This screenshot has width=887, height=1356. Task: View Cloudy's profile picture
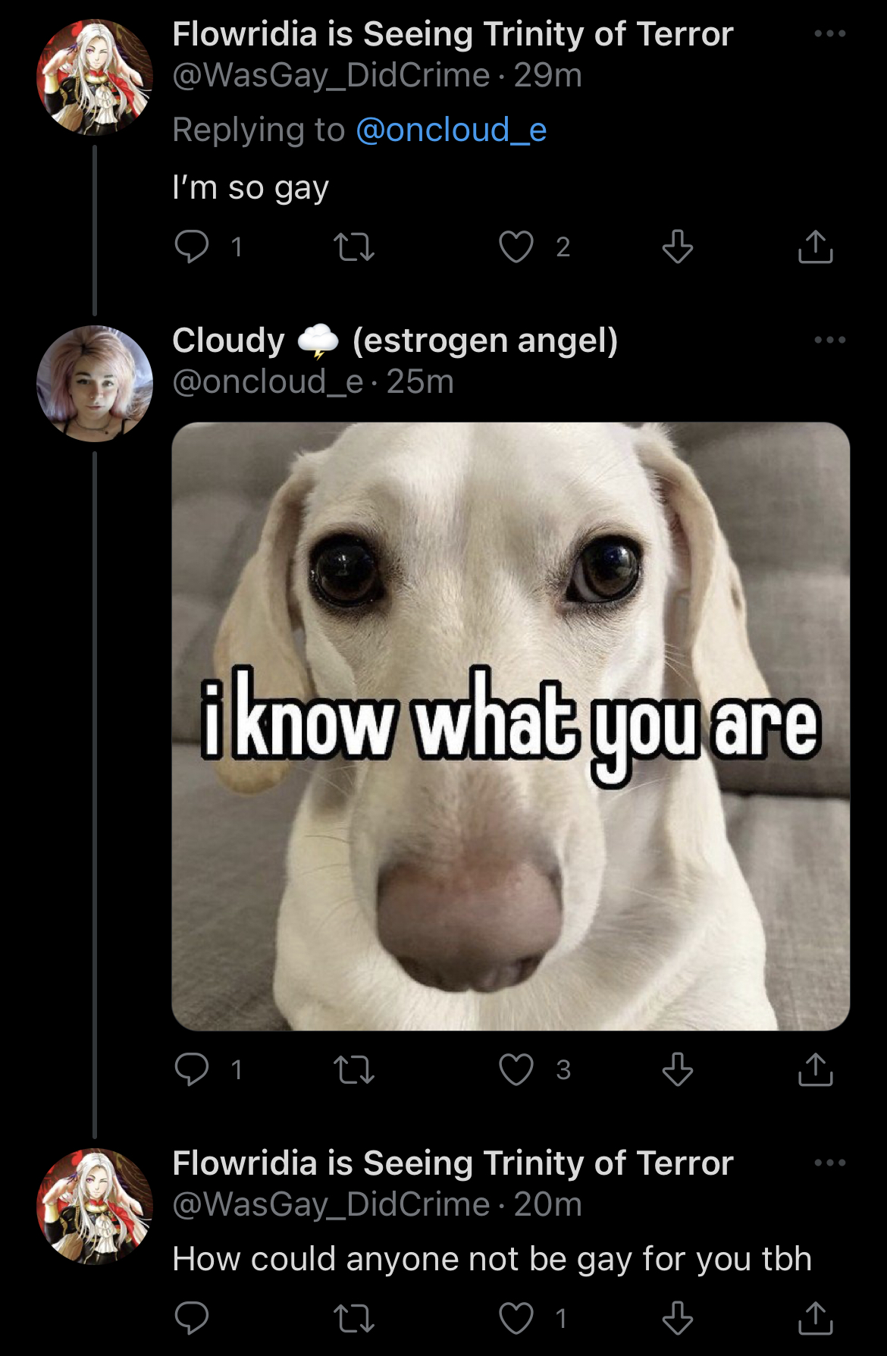point(95,384)
